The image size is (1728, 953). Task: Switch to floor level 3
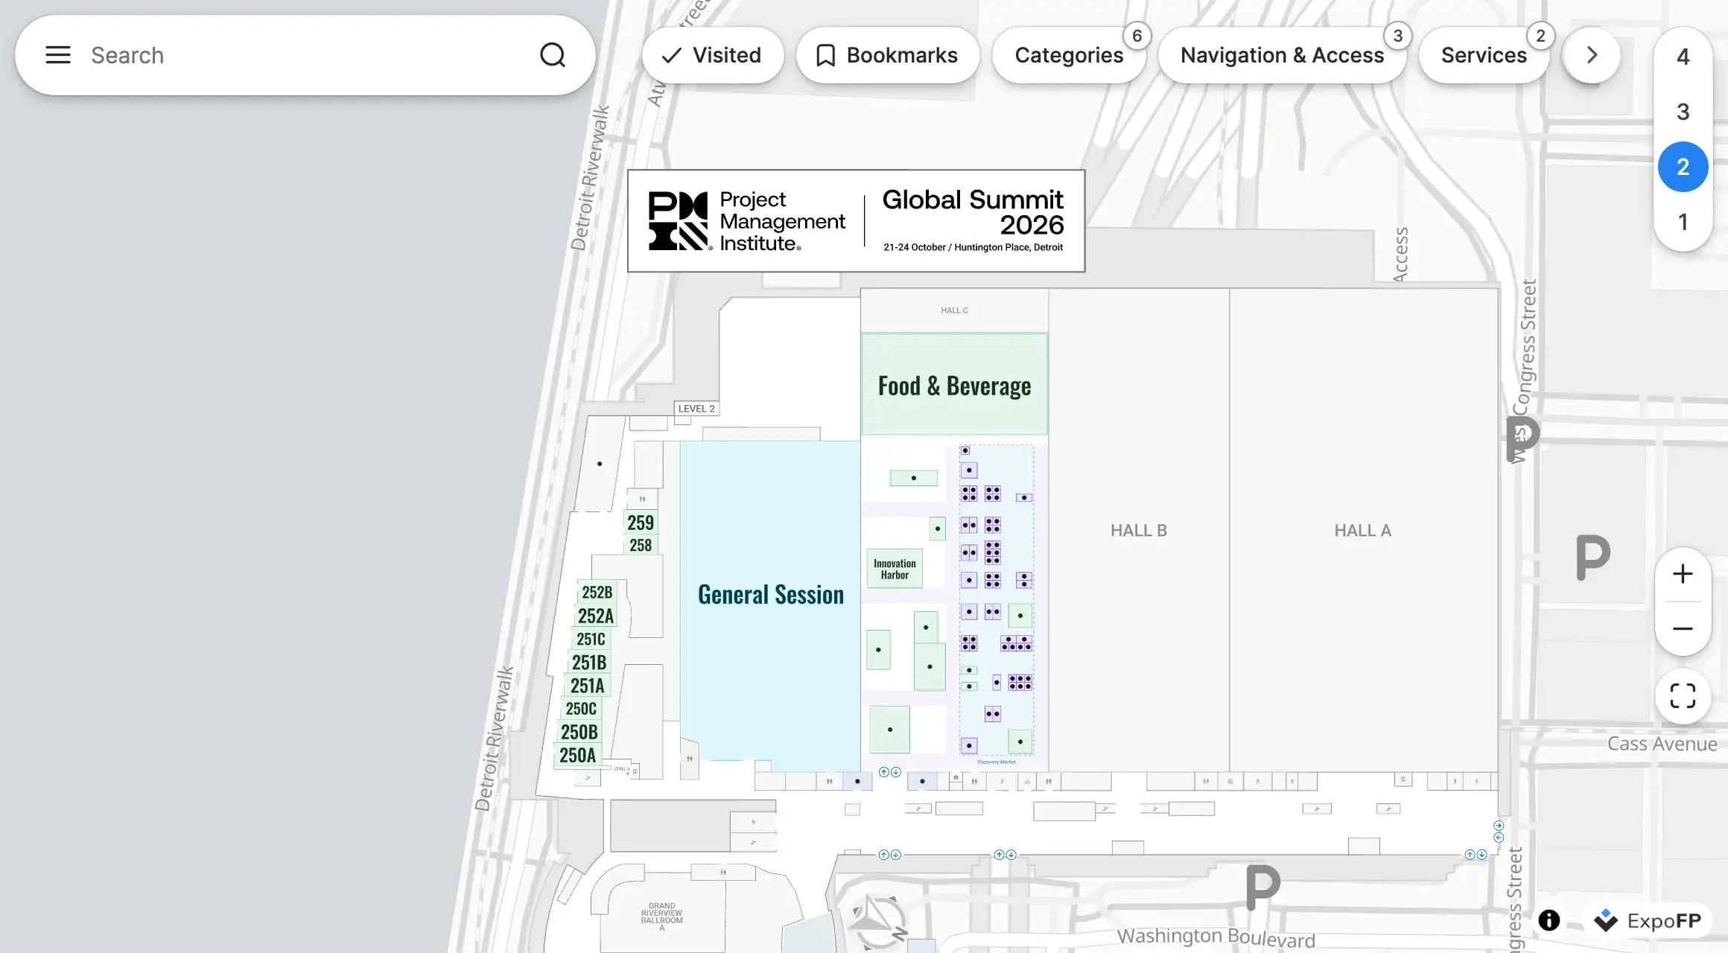coord(1683,112)
